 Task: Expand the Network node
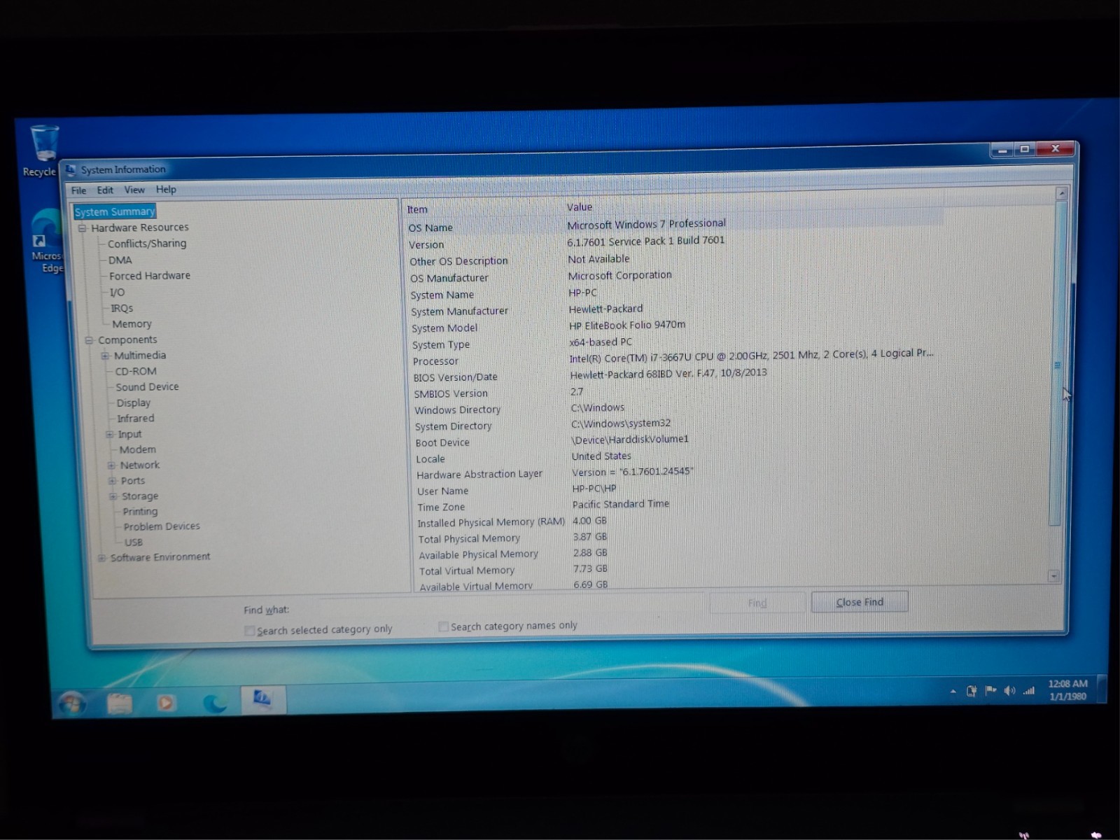(x=111, y=465)
